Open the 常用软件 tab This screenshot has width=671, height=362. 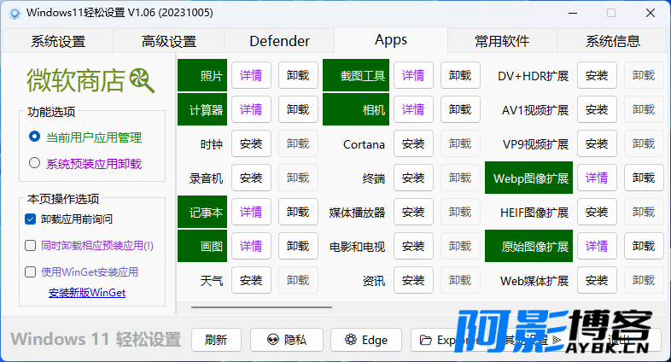tap(501, 41)
